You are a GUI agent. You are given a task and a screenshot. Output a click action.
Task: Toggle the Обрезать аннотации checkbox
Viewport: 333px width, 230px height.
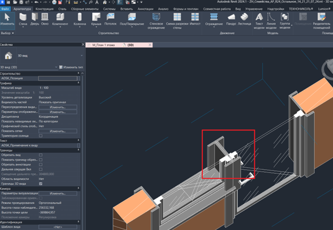41,165
